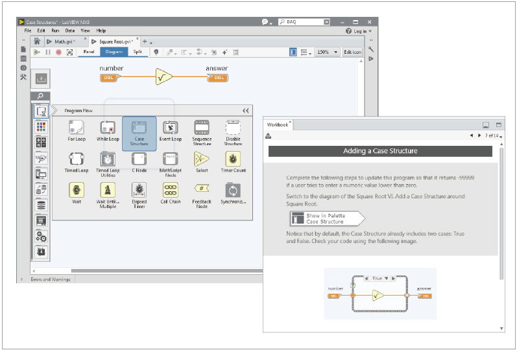Switch to the Split view
Image resolution: width=517 pixels, height=350 pixels.
[138, 52]
